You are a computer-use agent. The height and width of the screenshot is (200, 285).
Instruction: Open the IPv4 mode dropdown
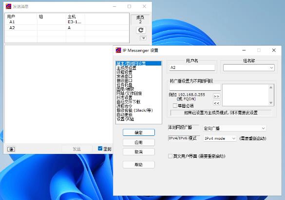tap(220, 138)
